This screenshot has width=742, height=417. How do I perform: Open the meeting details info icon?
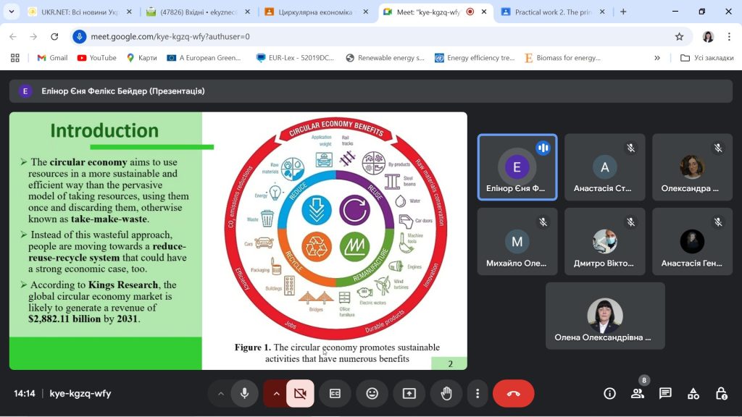tap(609, 393)
